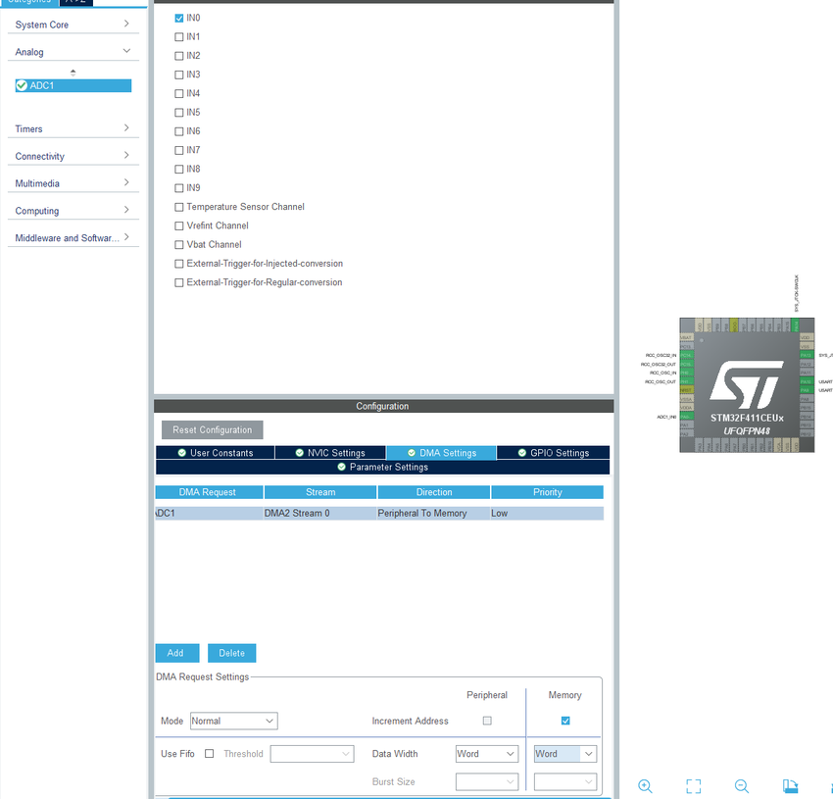Select the DMA2 Stream 0 table cell

[319, 513]
